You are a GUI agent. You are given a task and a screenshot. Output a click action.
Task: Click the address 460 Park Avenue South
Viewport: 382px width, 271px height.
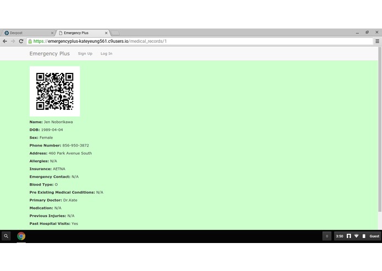tap(70, 153)
